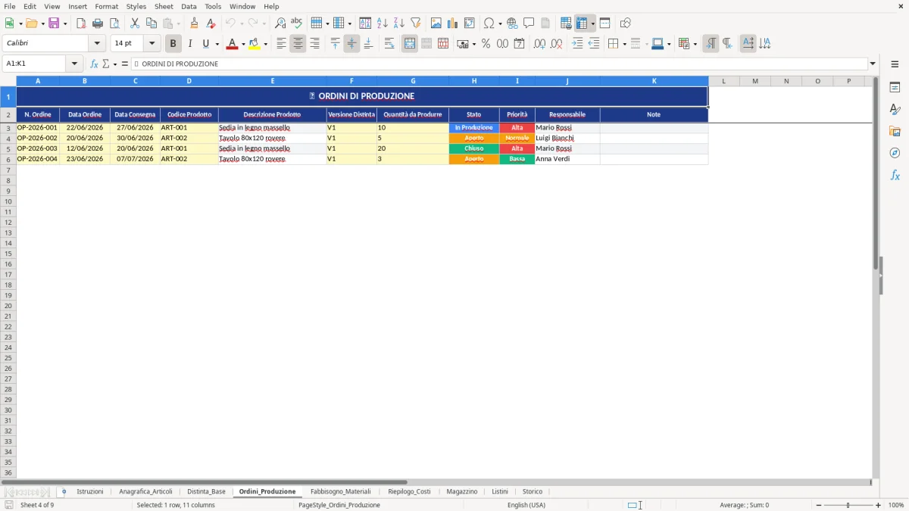
Task: Adjust the zoom slider
Action: (848, 505)
